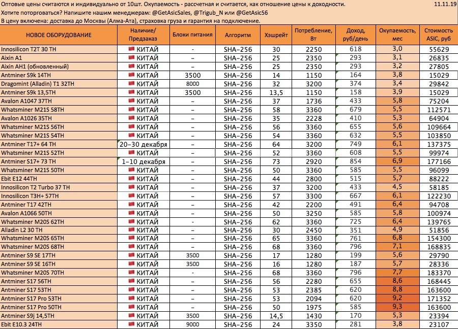Select the Доход, руб/день column header
Screen dimensions: 458x329
[x=356, y=35]
